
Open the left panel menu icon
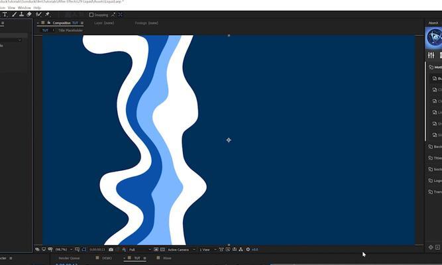click(x=3, y=23)
